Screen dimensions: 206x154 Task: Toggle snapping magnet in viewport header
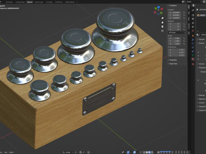(x=80, y=152)
